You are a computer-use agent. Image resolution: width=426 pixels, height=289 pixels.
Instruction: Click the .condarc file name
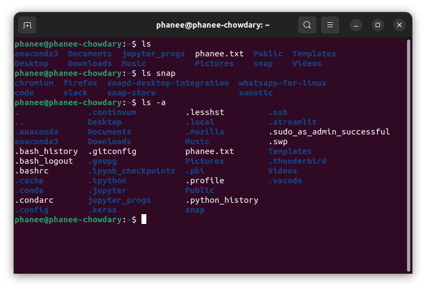tap(34, 201)
